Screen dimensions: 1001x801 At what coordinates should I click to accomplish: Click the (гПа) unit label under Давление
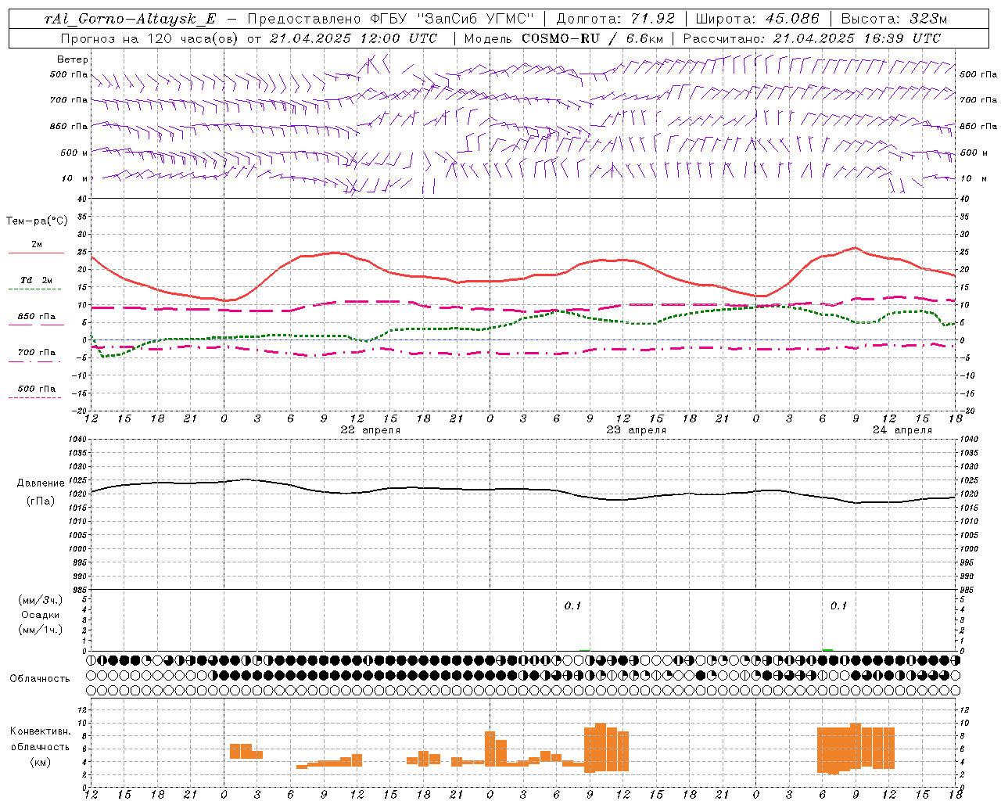point(39,501)
